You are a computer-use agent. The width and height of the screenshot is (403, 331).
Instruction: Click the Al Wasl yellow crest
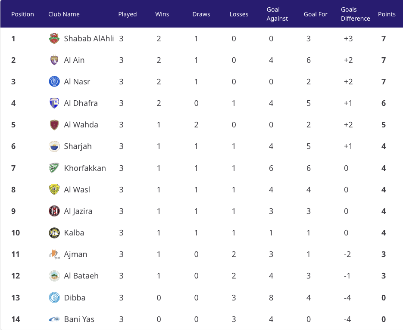coord(54,190)
